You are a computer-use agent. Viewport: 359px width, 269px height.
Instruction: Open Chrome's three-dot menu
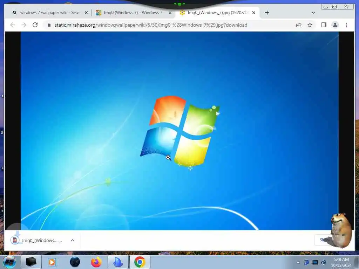pos(346,25)
